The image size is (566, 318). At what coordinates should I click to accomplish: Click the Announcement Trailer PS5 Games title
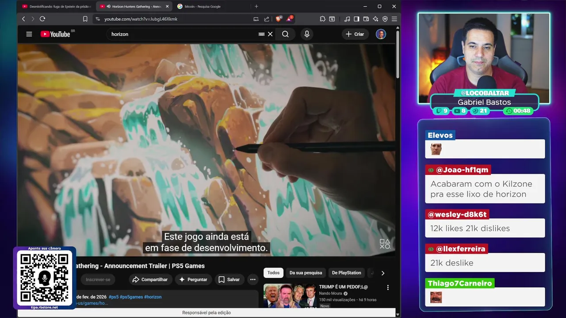(139, 266)
